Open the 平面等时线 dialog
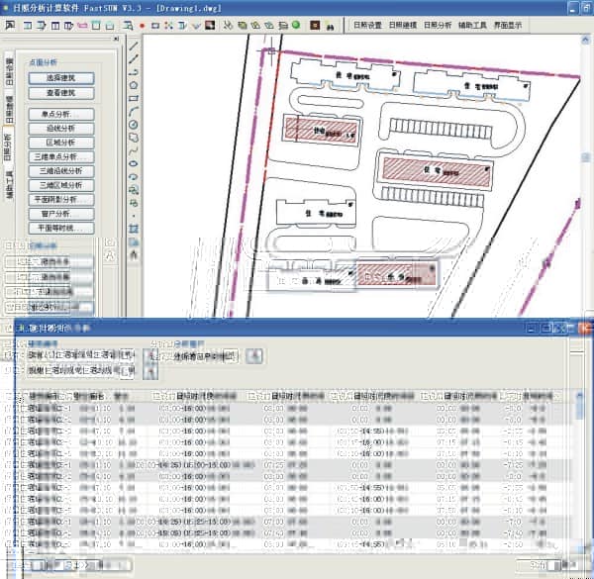 click(61, 228)
